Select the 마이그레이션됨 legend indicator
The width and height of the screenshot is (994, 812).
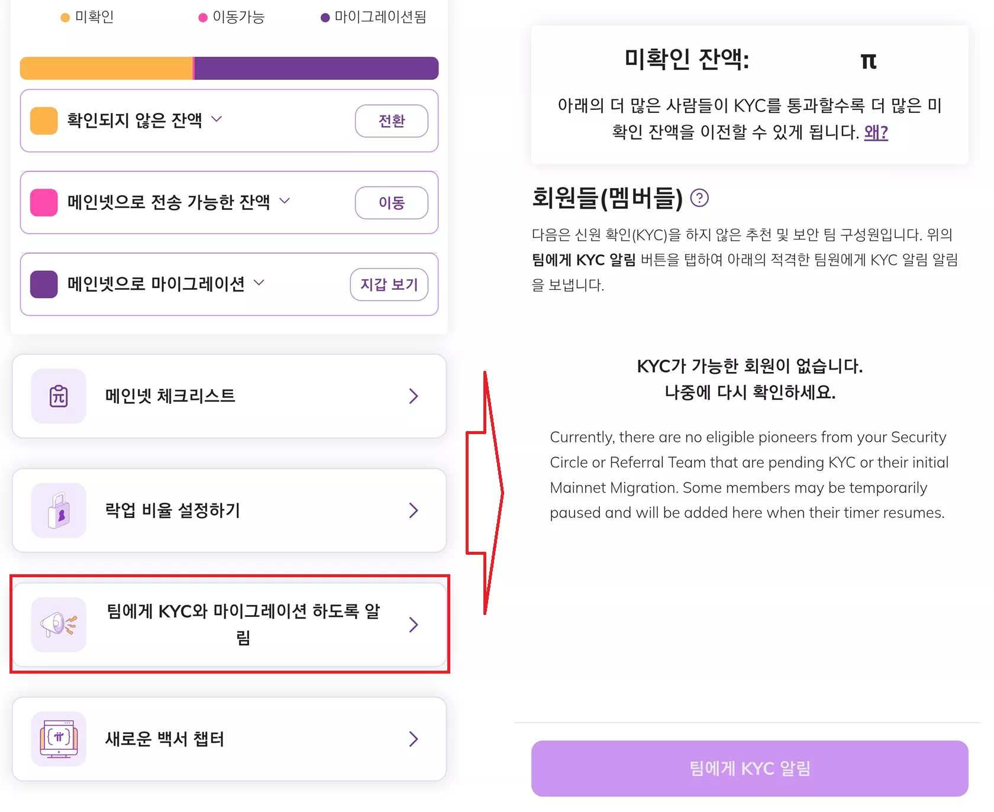coord(325,17)
